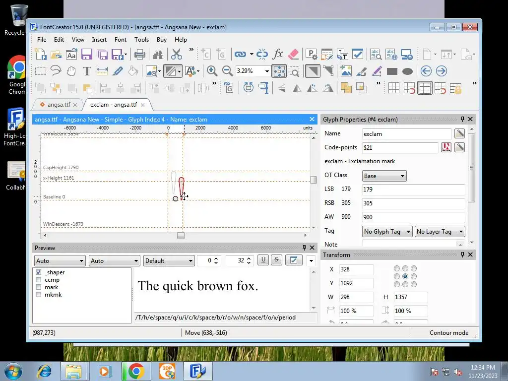The width and height of the screenshot is (508, 381).
Task: Open the Buy menu
Action: 162,40
